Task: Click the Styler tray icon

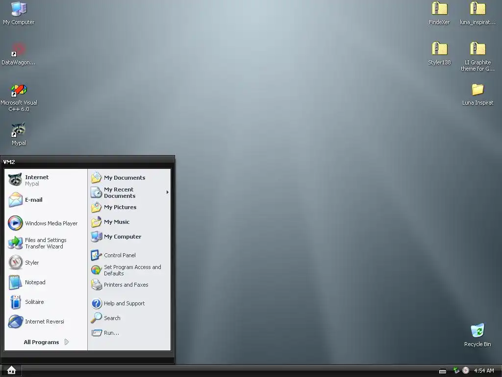Action: (466, 371)
